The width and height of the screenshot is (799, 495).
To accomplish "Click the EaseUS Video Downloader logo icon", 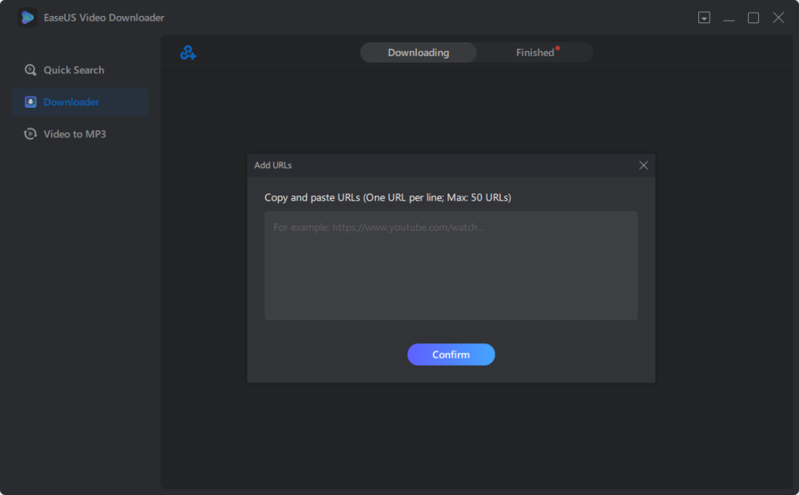I will [28, 18].
